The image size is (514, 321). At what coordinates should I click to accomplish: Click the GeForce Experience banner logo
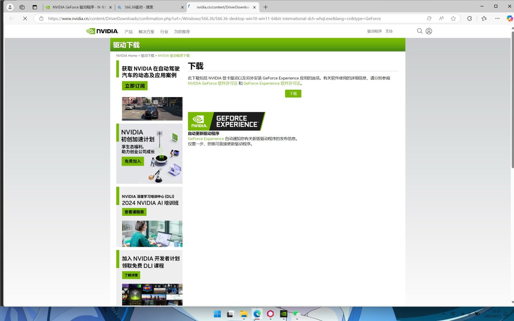(x=226, y=121)
